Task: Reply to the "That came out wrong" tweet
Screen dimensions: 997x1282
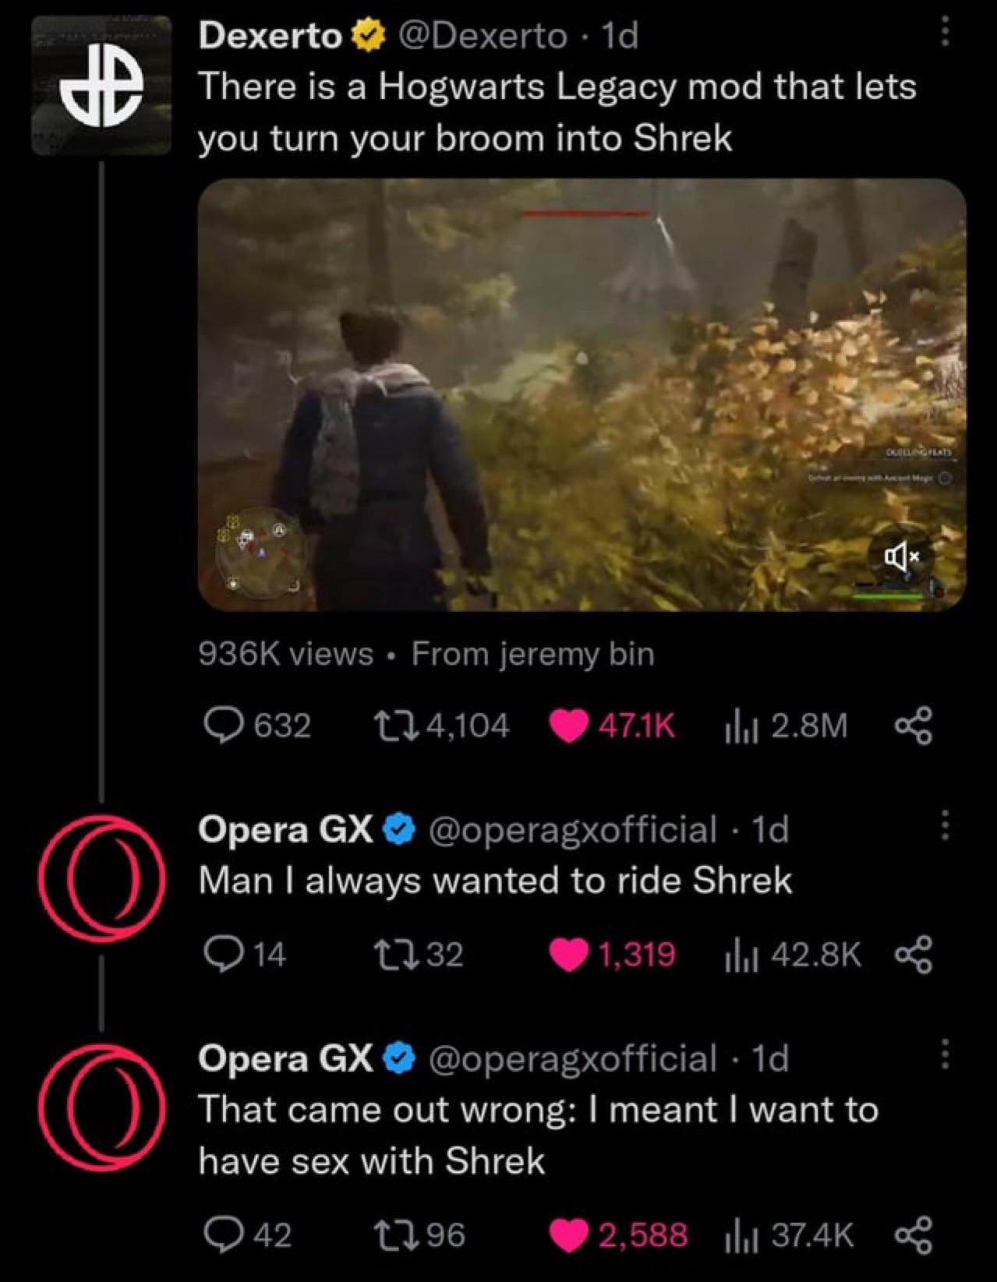Action: [221, 1234]
